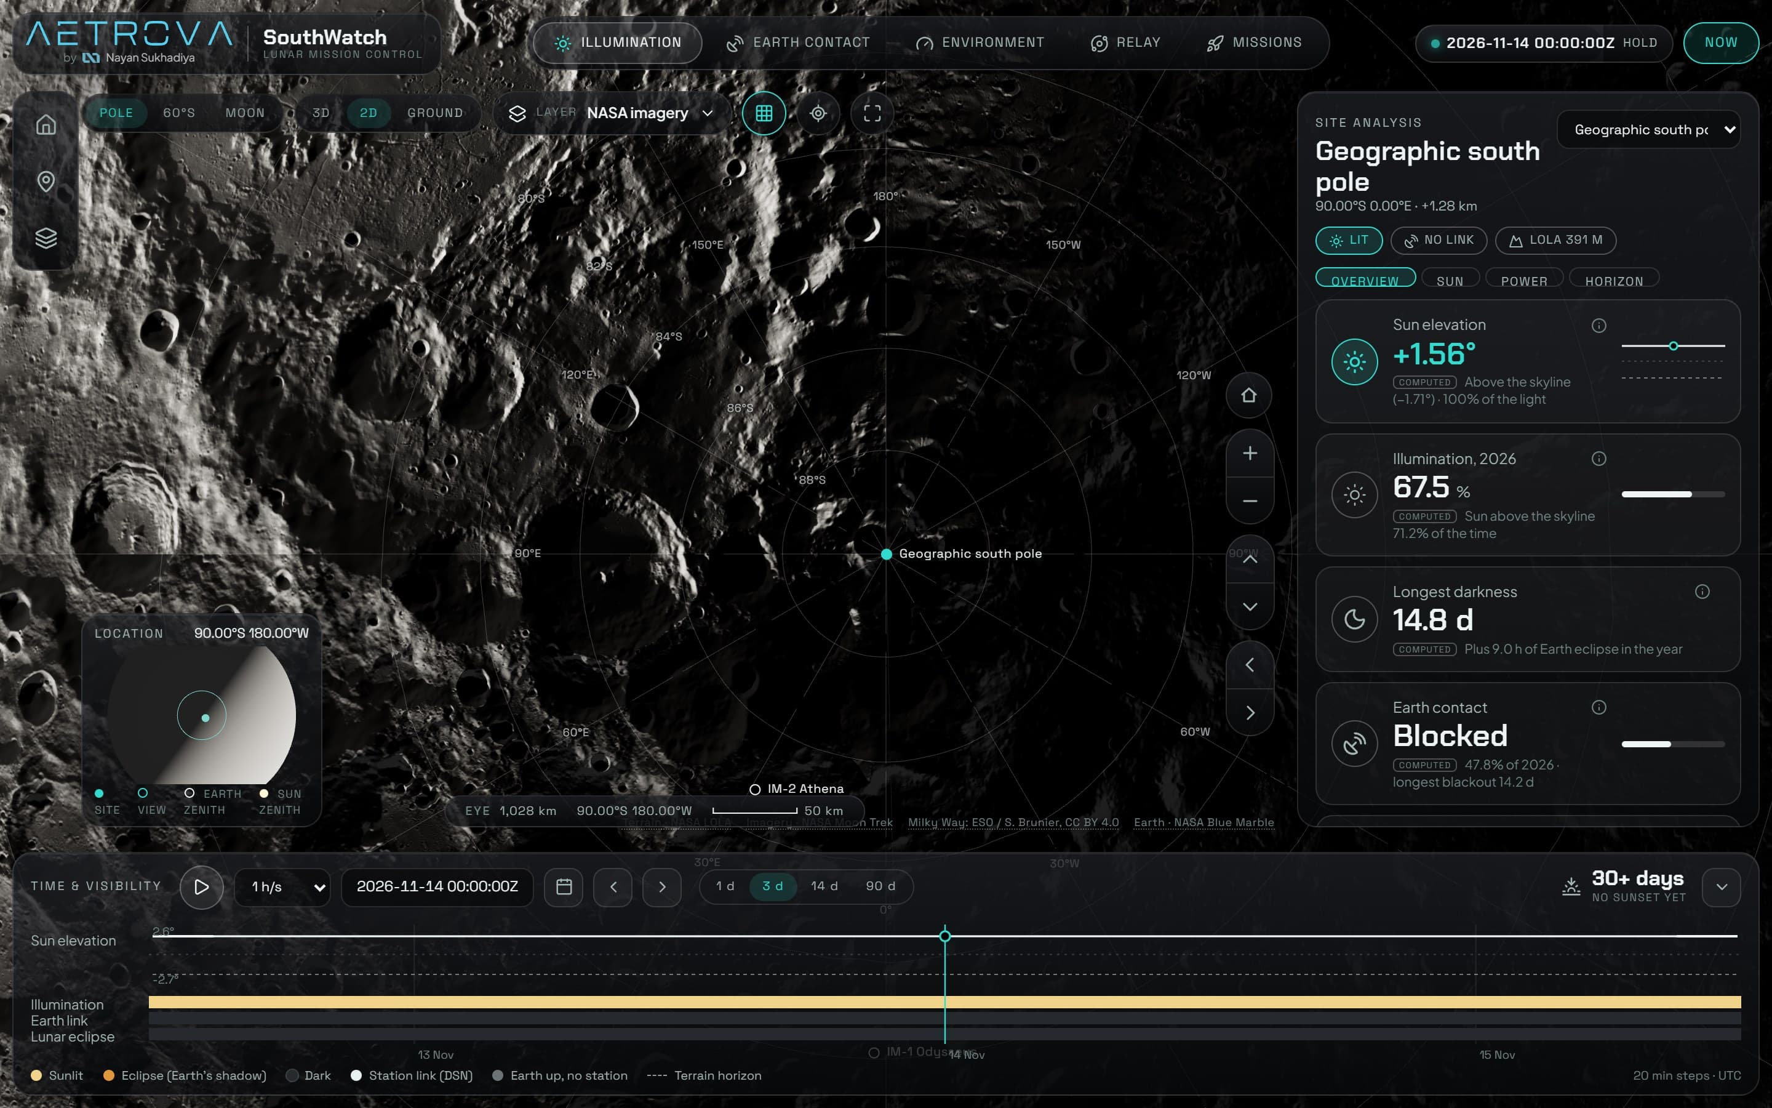The image size is (1772, 1108).
Task: Open the 1 h/s playback speed dropdown
Action: point(282,886)
